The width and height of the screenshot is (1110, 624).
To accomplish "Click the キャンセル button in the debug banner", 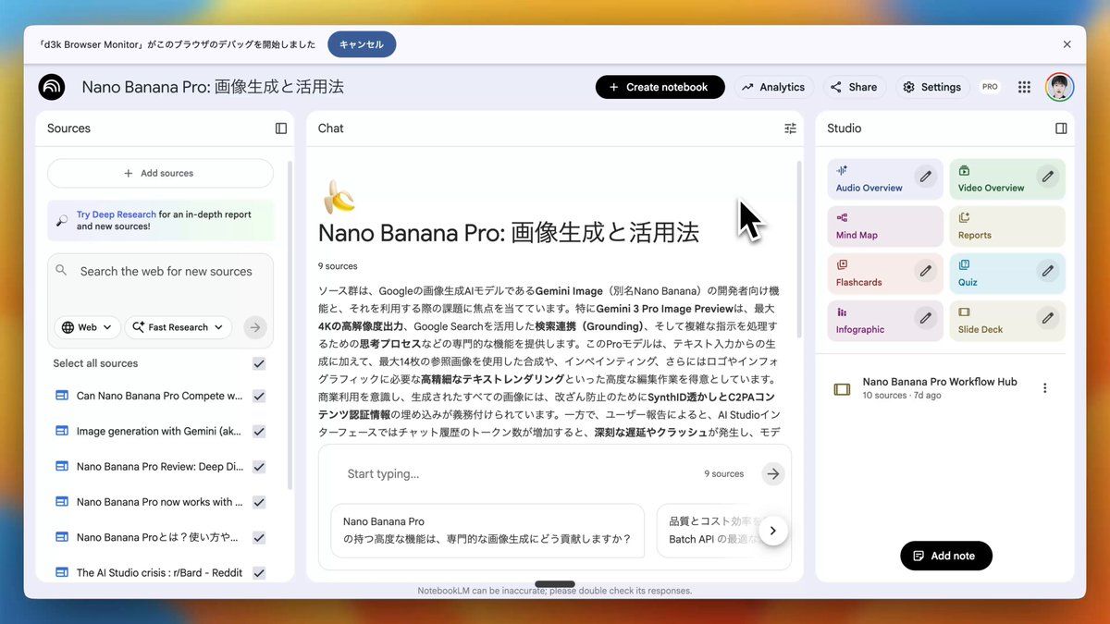I will click(362, 44).
